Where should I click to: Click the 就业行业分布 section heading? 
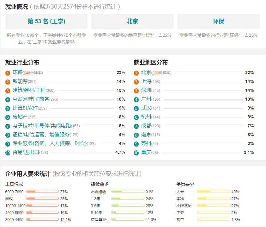22,62
